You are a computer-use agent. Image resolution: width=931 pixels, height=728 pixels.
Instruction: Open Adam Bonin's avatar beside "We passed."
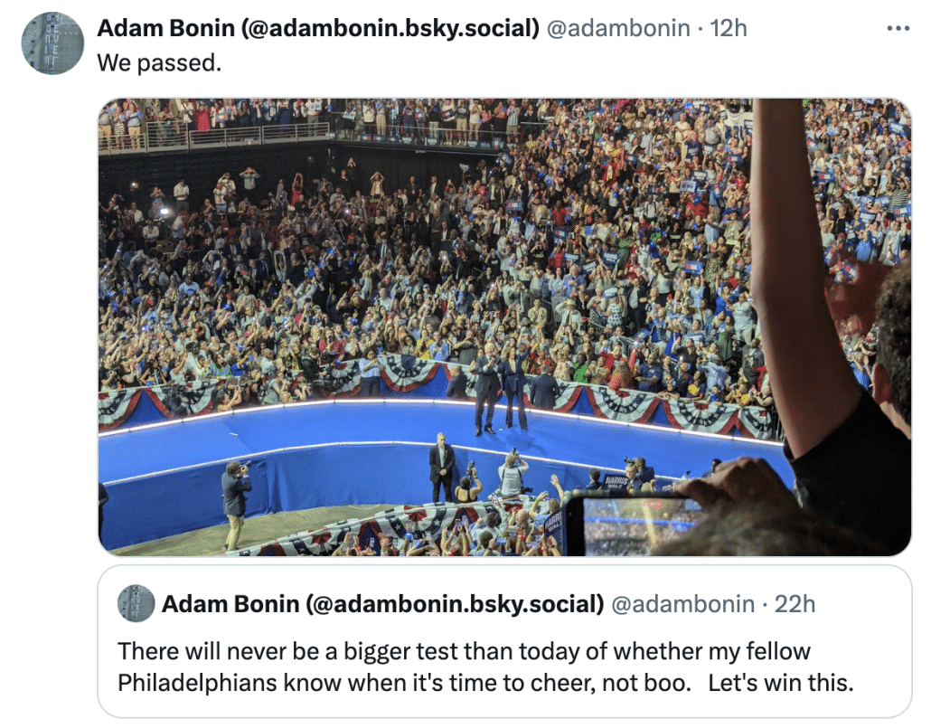(x=52, y=43)
